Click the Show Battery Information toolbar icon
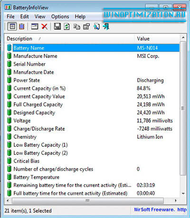The width and height of the screenshot is (190, 218). click(12, 26)
